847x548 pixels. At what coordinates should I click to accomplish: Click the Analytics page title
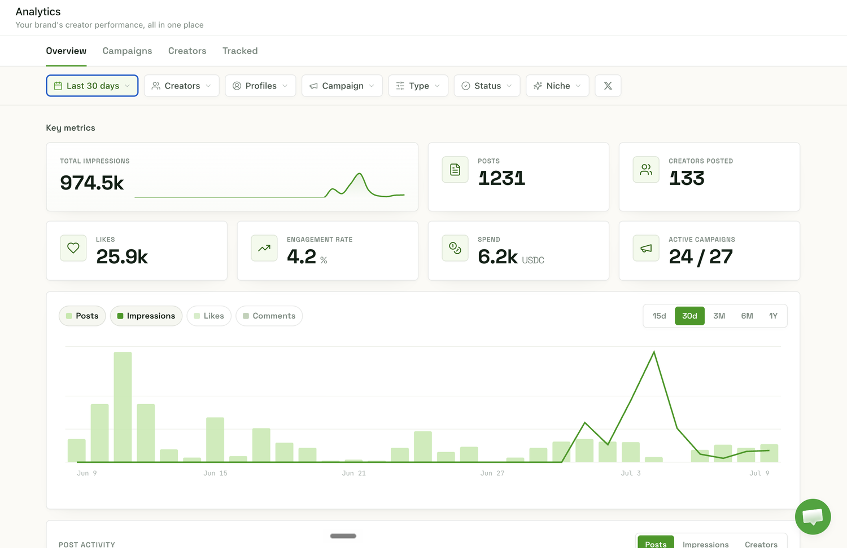click(x=38, y=12)
